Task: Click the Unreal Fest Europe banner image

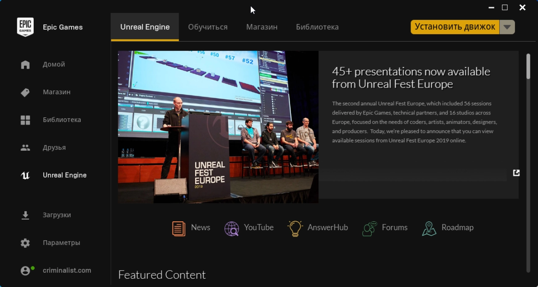Action: click(218, 127)
